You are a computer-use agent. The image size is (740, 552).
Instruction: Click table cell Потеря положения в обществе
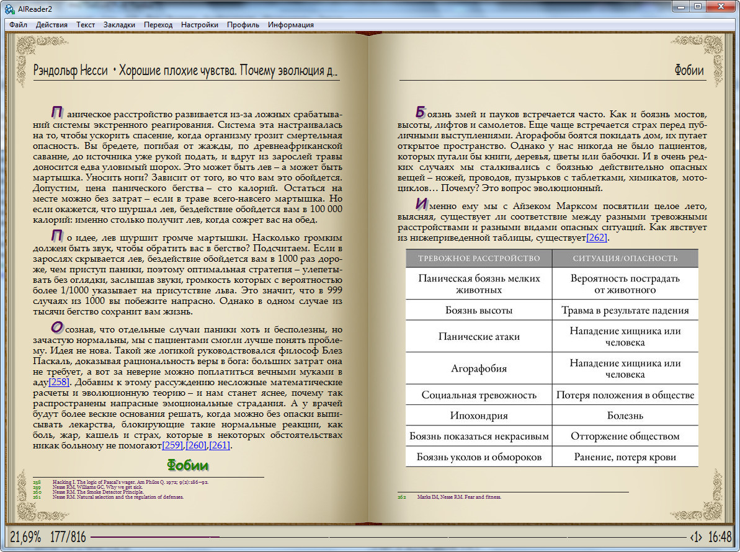[625, 395]
